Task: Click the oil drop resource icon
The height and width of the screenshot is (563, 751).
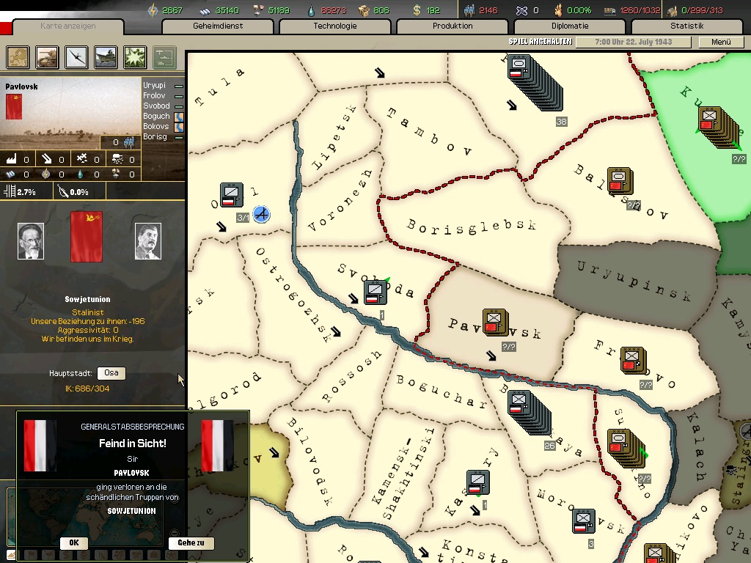Action: 312,10
